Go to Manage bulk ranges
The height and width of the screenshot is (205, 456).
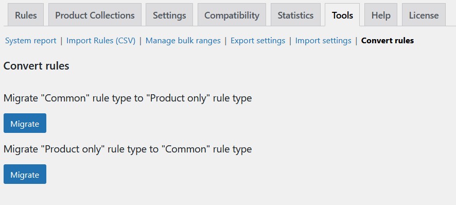[183, 41]
